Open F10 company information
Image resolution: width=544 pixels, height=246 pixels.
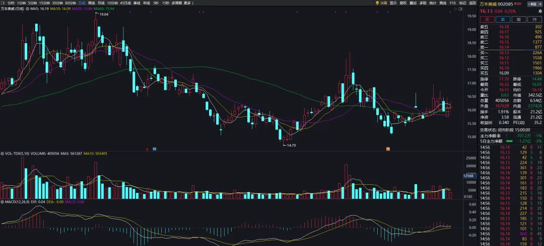(x=453, y=3)
